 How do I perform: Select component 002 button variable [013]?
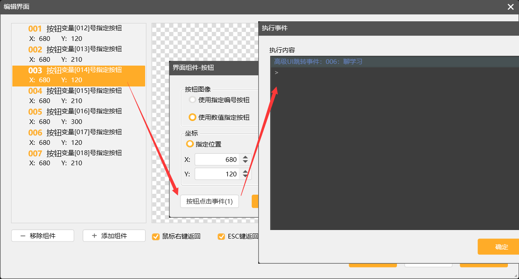pyautogui.click(x=79, y=54)
